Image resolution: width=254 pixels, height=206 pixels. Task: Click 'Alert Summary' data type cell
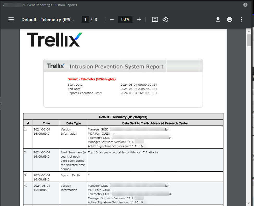(73, 161)
